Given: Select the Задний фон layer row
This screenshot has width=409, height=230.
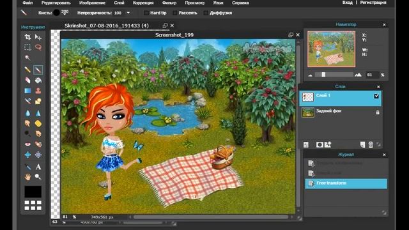Looking at the screenshot, I should tap(340, 112).
